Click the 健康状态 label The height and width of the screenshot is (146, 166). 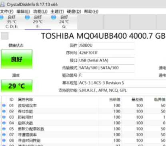[x=16, y=45]
